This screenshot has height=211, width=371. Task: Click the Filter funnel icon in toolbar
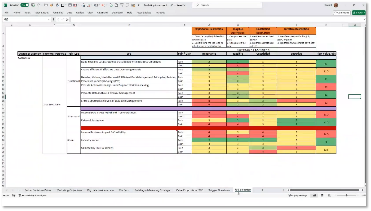(122, 5)
